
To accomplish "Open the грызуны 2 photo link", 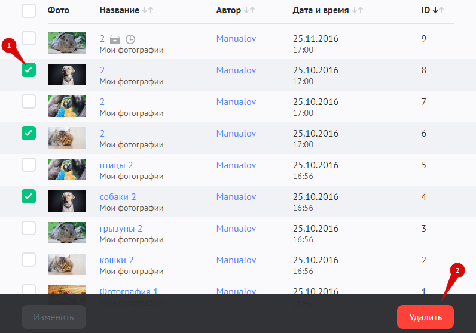I will point(121,229).
